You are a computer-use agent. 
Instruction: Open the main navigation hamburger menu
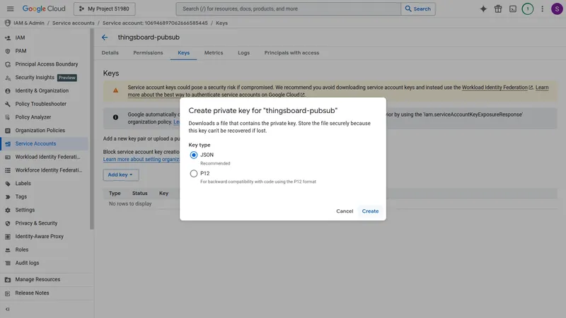pos(10,8)
